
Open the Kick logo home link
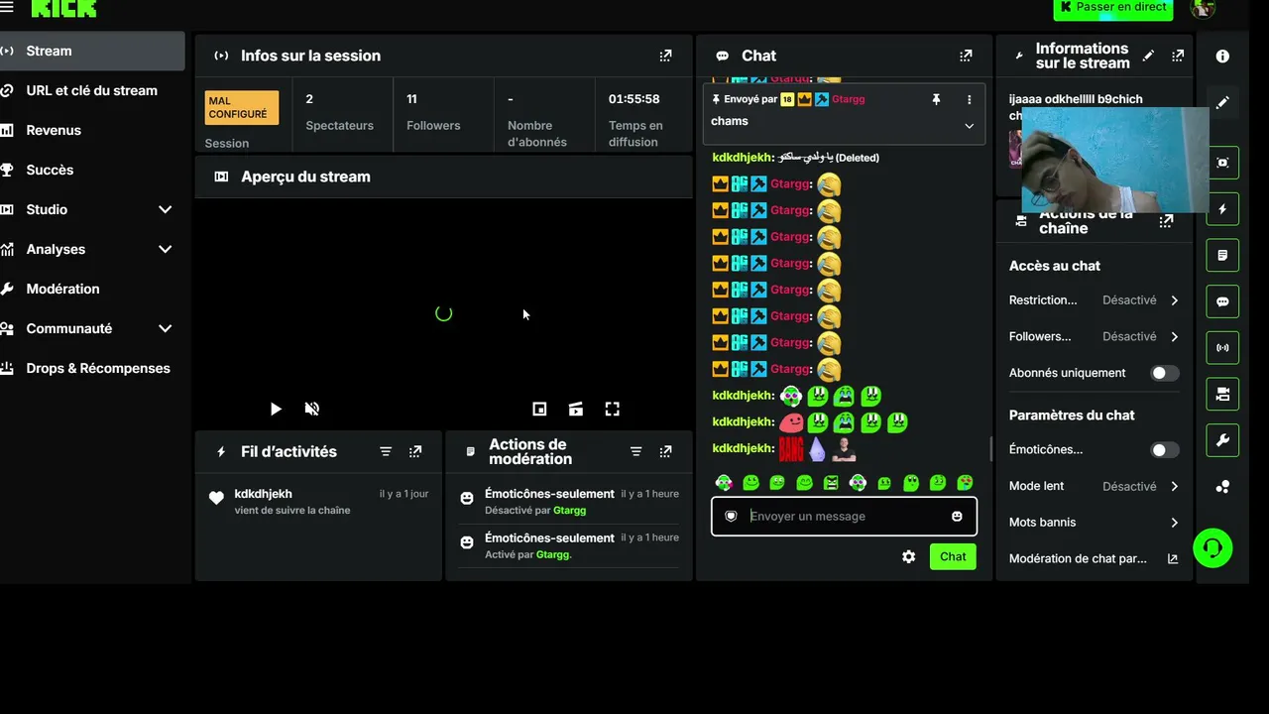coord(63,8)
